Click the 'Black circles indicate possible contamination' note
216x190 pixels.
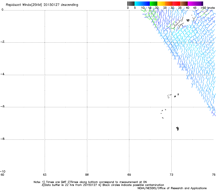(x=133, y=185)
